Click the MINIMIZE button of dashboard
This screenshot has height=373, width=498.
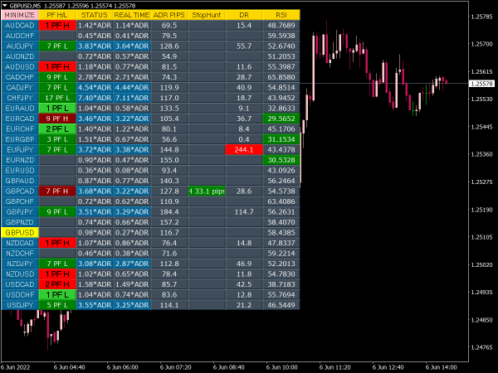pos(20,15)
